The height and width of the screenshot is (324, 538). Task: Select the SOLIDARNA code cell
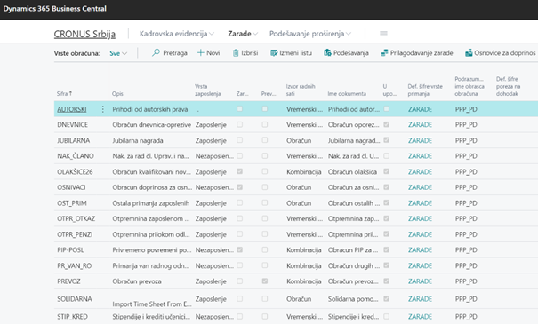click(75, 299)
